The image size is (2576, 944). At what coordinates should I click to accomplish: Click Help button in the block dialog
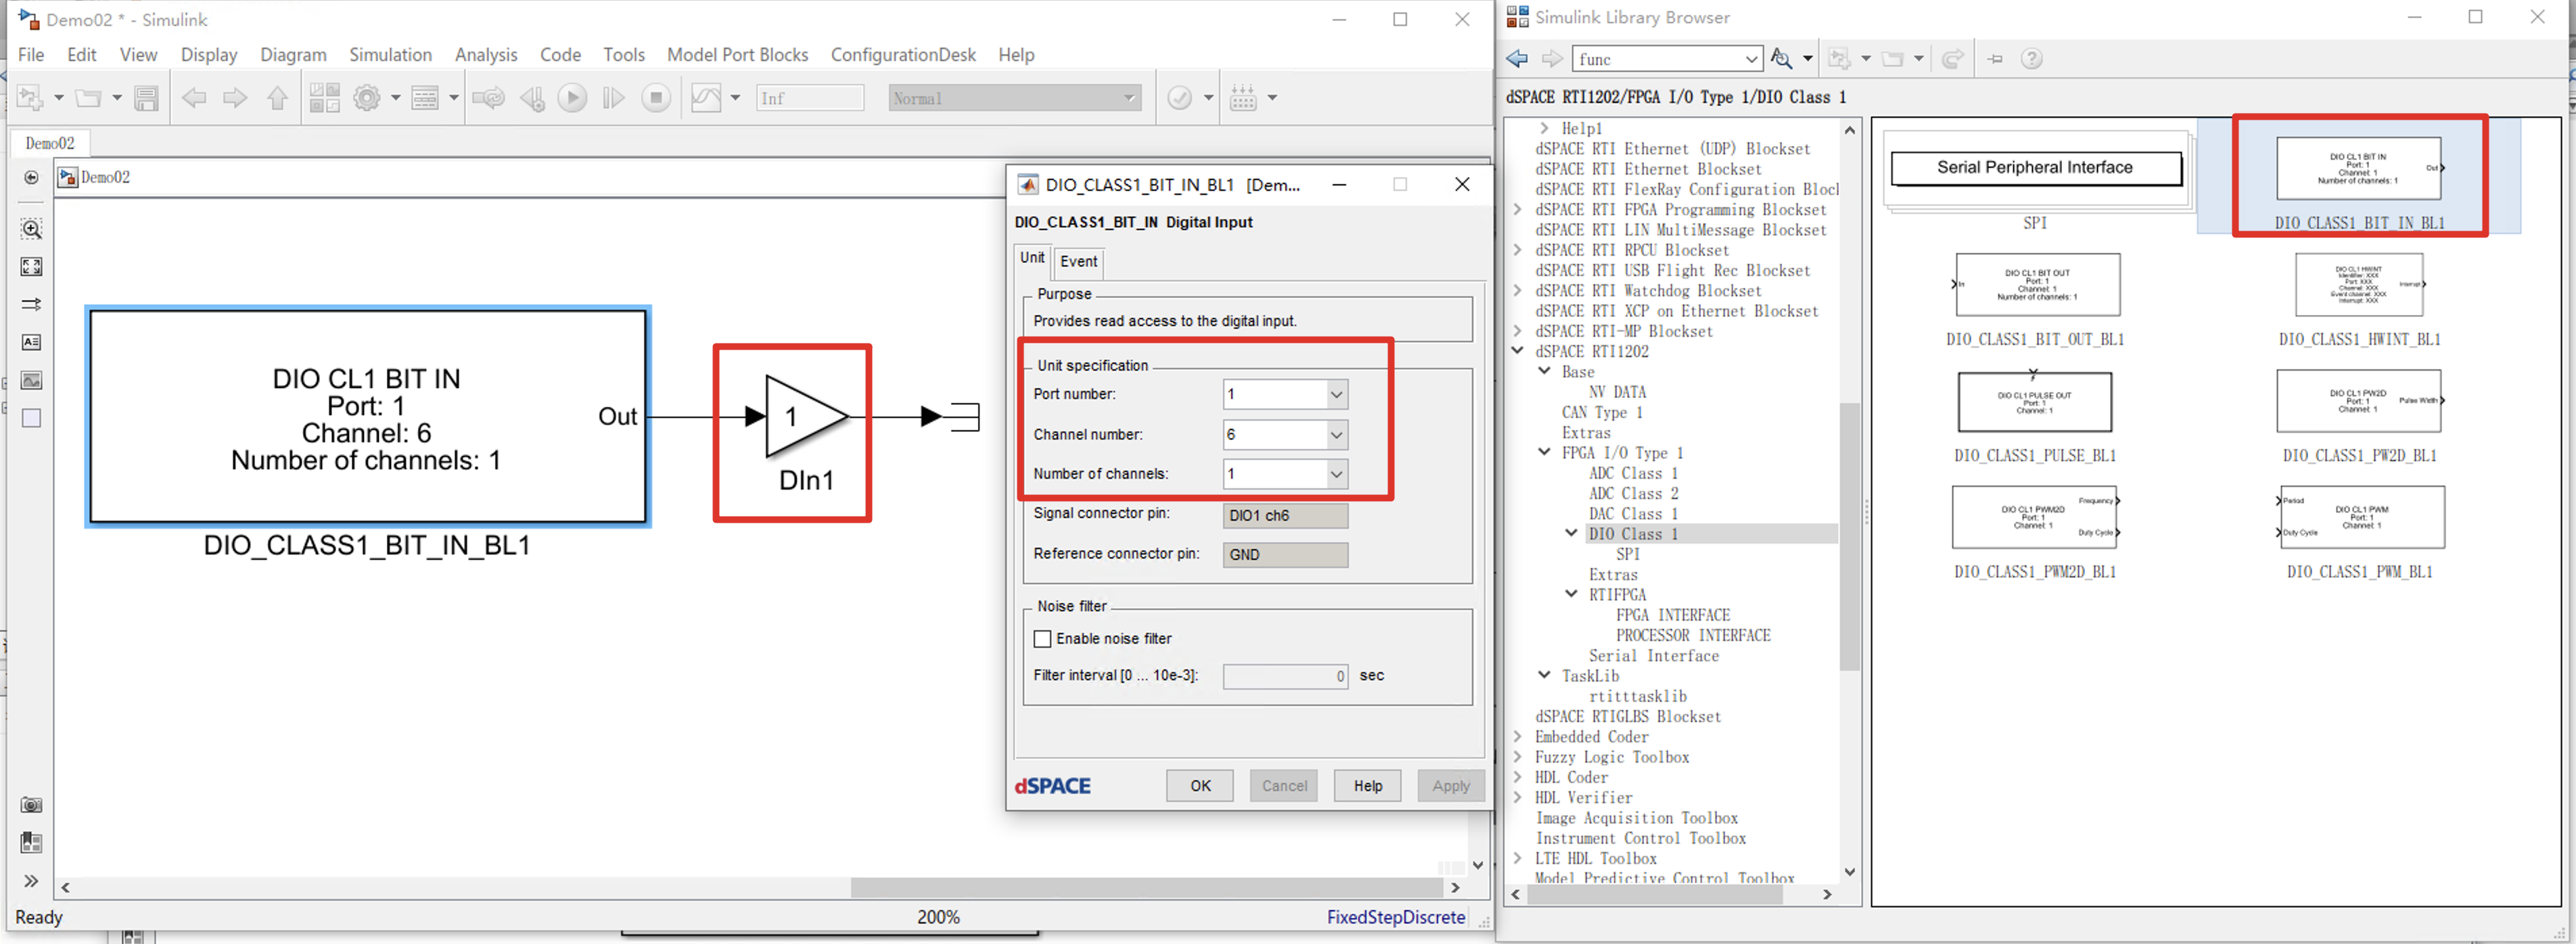1368,786
